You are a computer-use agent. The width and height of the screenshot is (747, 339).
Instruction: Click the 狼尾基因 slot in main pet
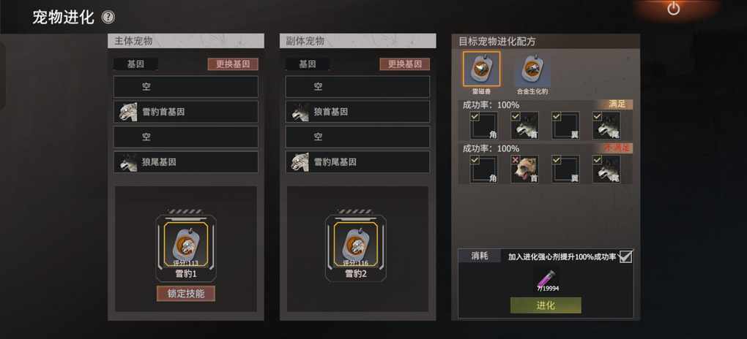pos(186,161)
